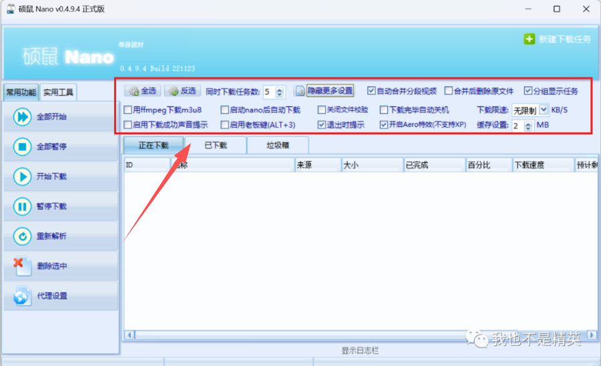This screenshot has height=366, width=601.
Task: Sort by the 下载速度 column header
Action: (544, 165)
